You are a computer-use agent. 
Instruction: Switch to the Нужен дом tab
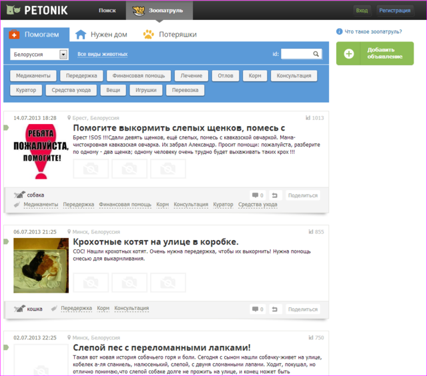[x=100, y=35]
